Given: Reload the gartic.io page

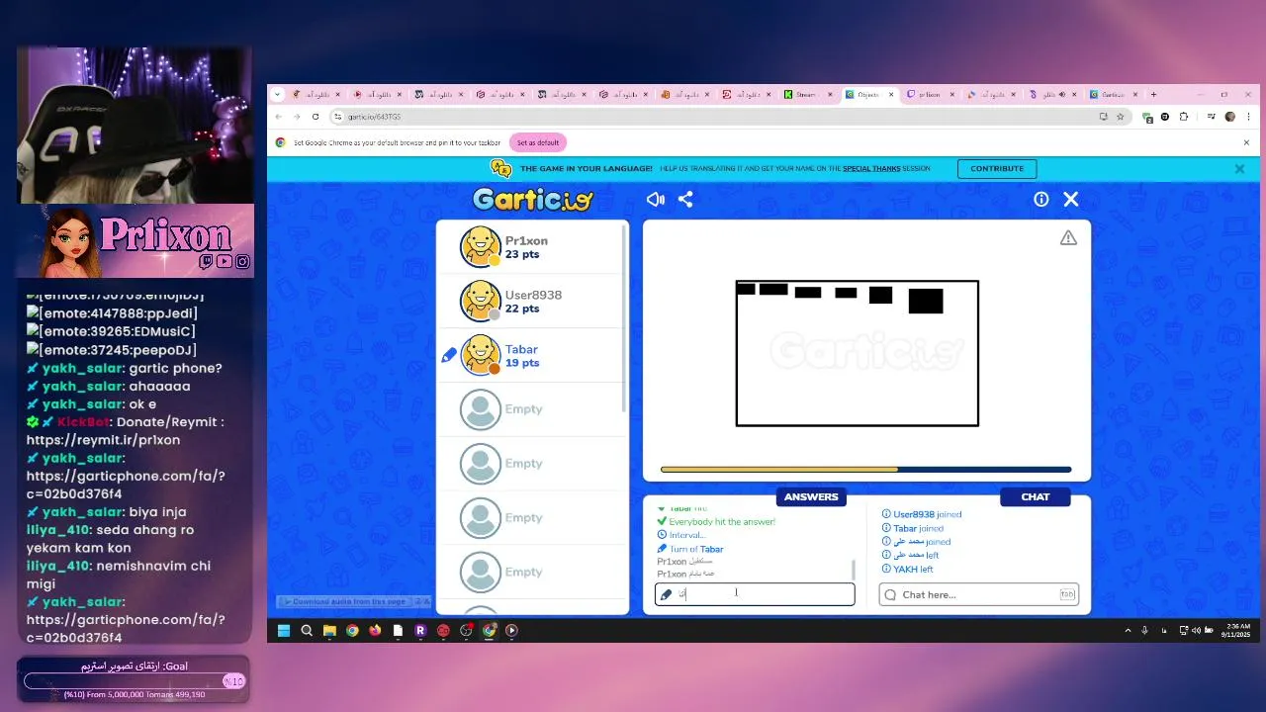Looking at the screenshot, I should (316, 117).
